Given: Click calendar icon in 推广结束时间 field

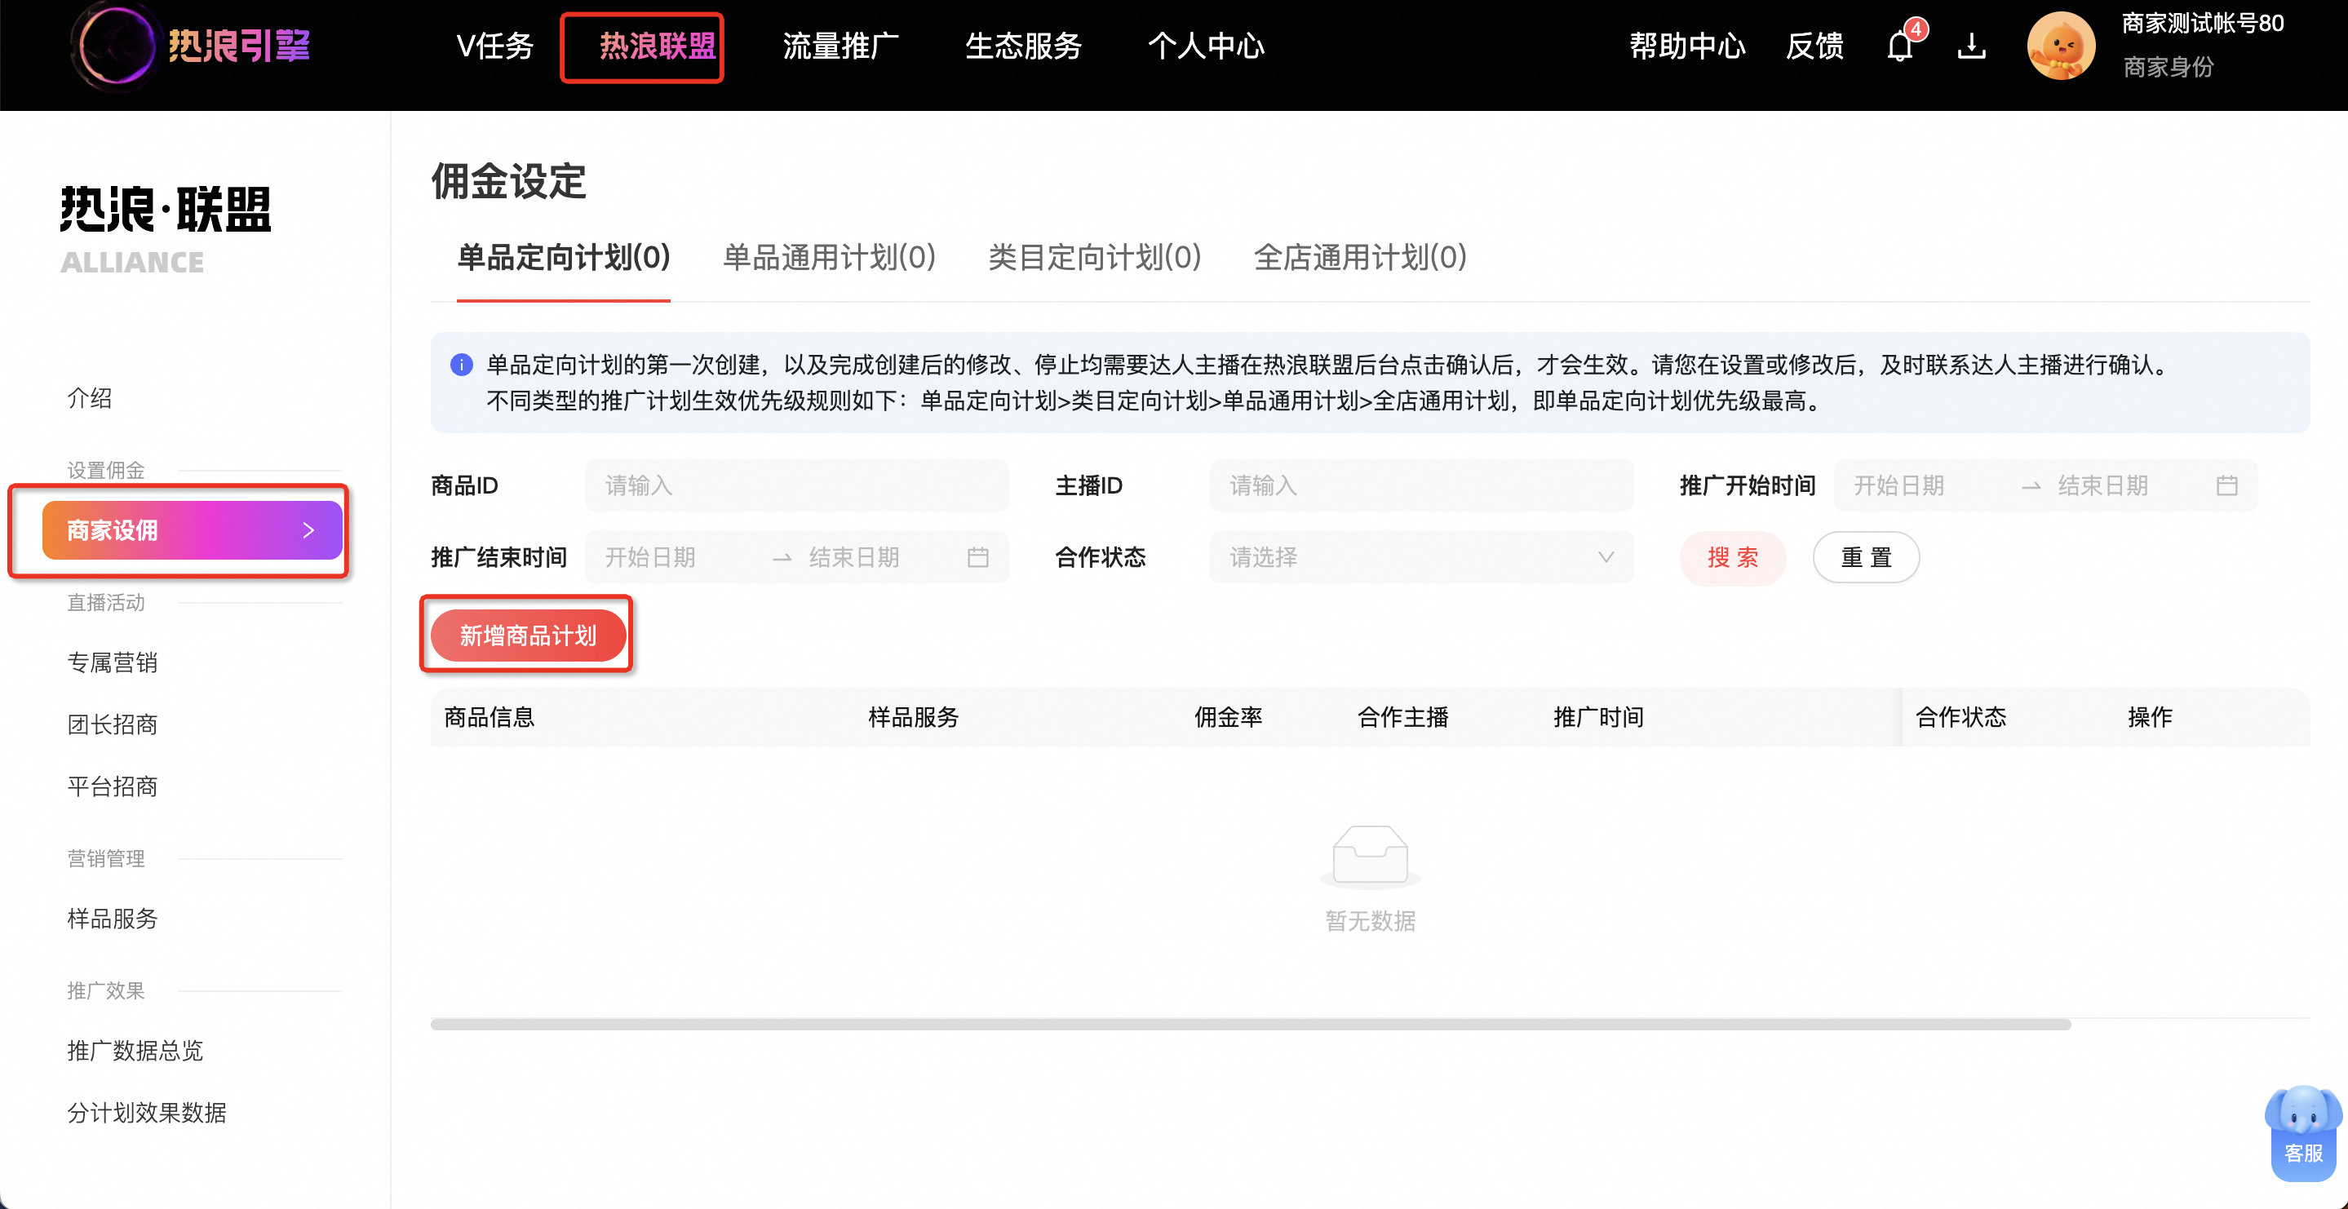Looking at the screenshot, I should point(978,557).
